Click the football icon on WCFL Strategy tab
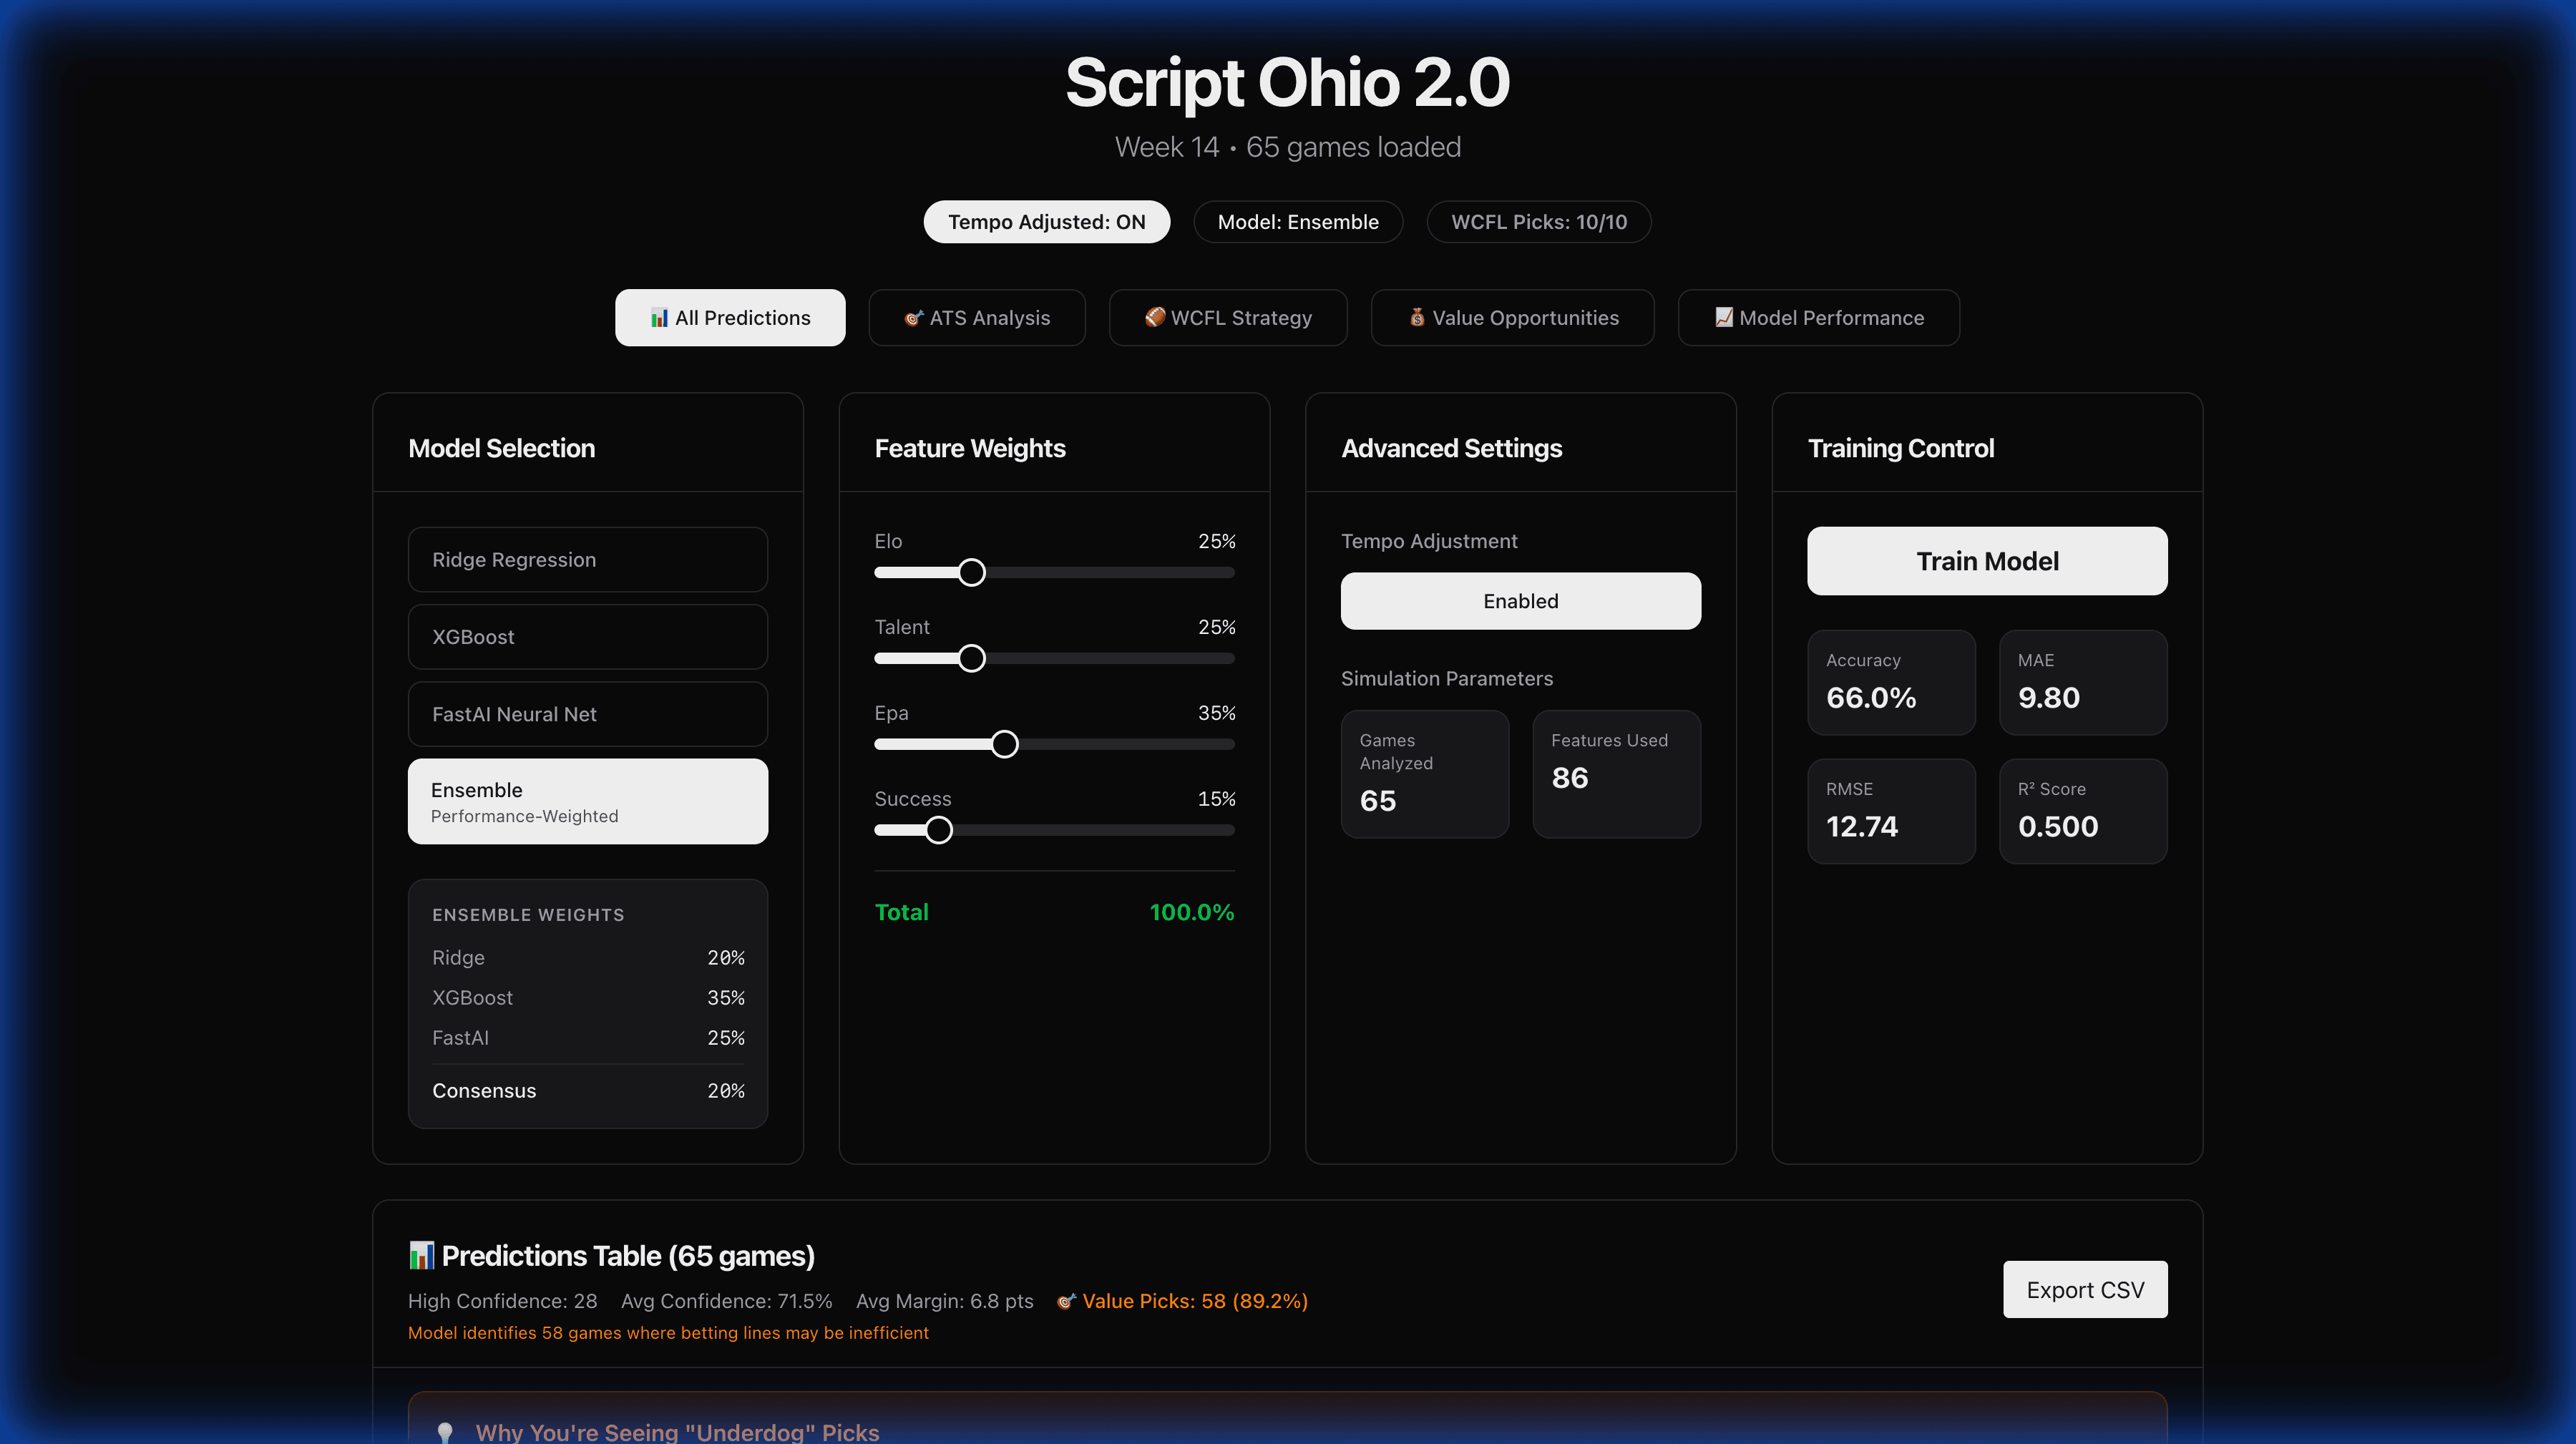Viewport: 2576px width, 1444px height. pos(1155,317)
